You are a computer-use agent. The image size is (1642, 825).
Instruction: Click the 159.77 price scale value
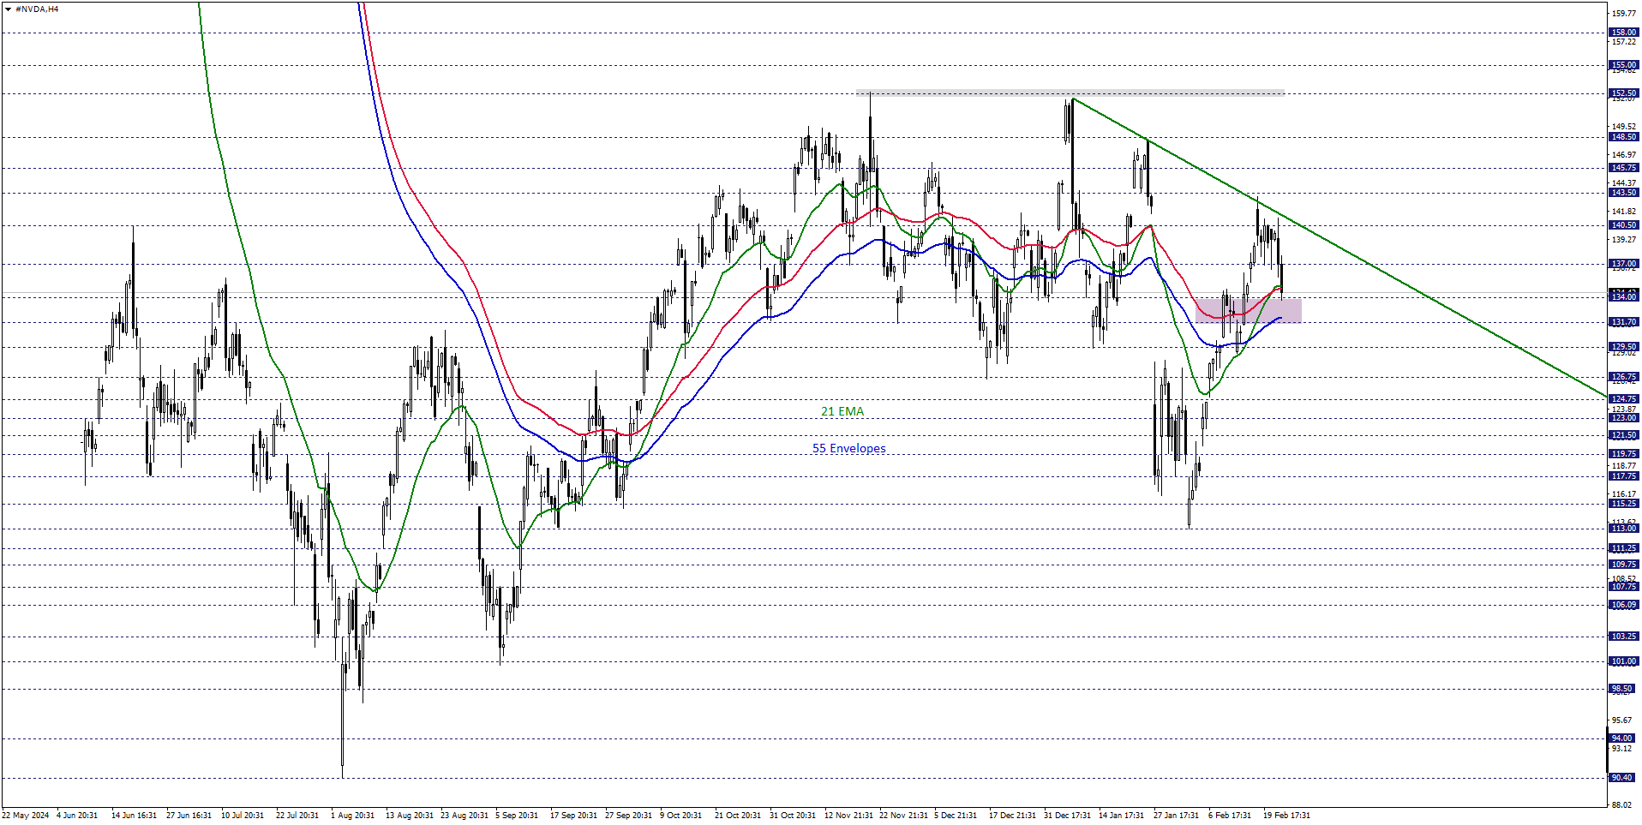coord(1624,14)
